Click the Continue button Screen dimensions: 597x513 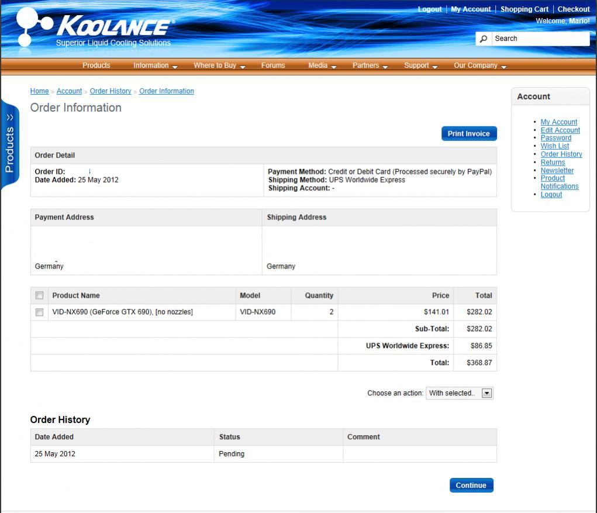coord(471,485)
